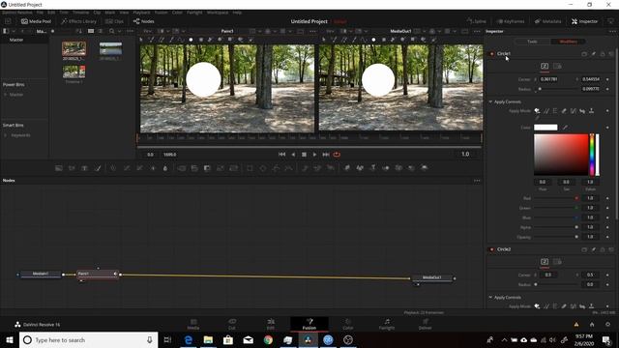The height and width of the screenshot is (348, 619).
Task: Click the color eyedropper next to Color swatch
Action: pos(565,128)
